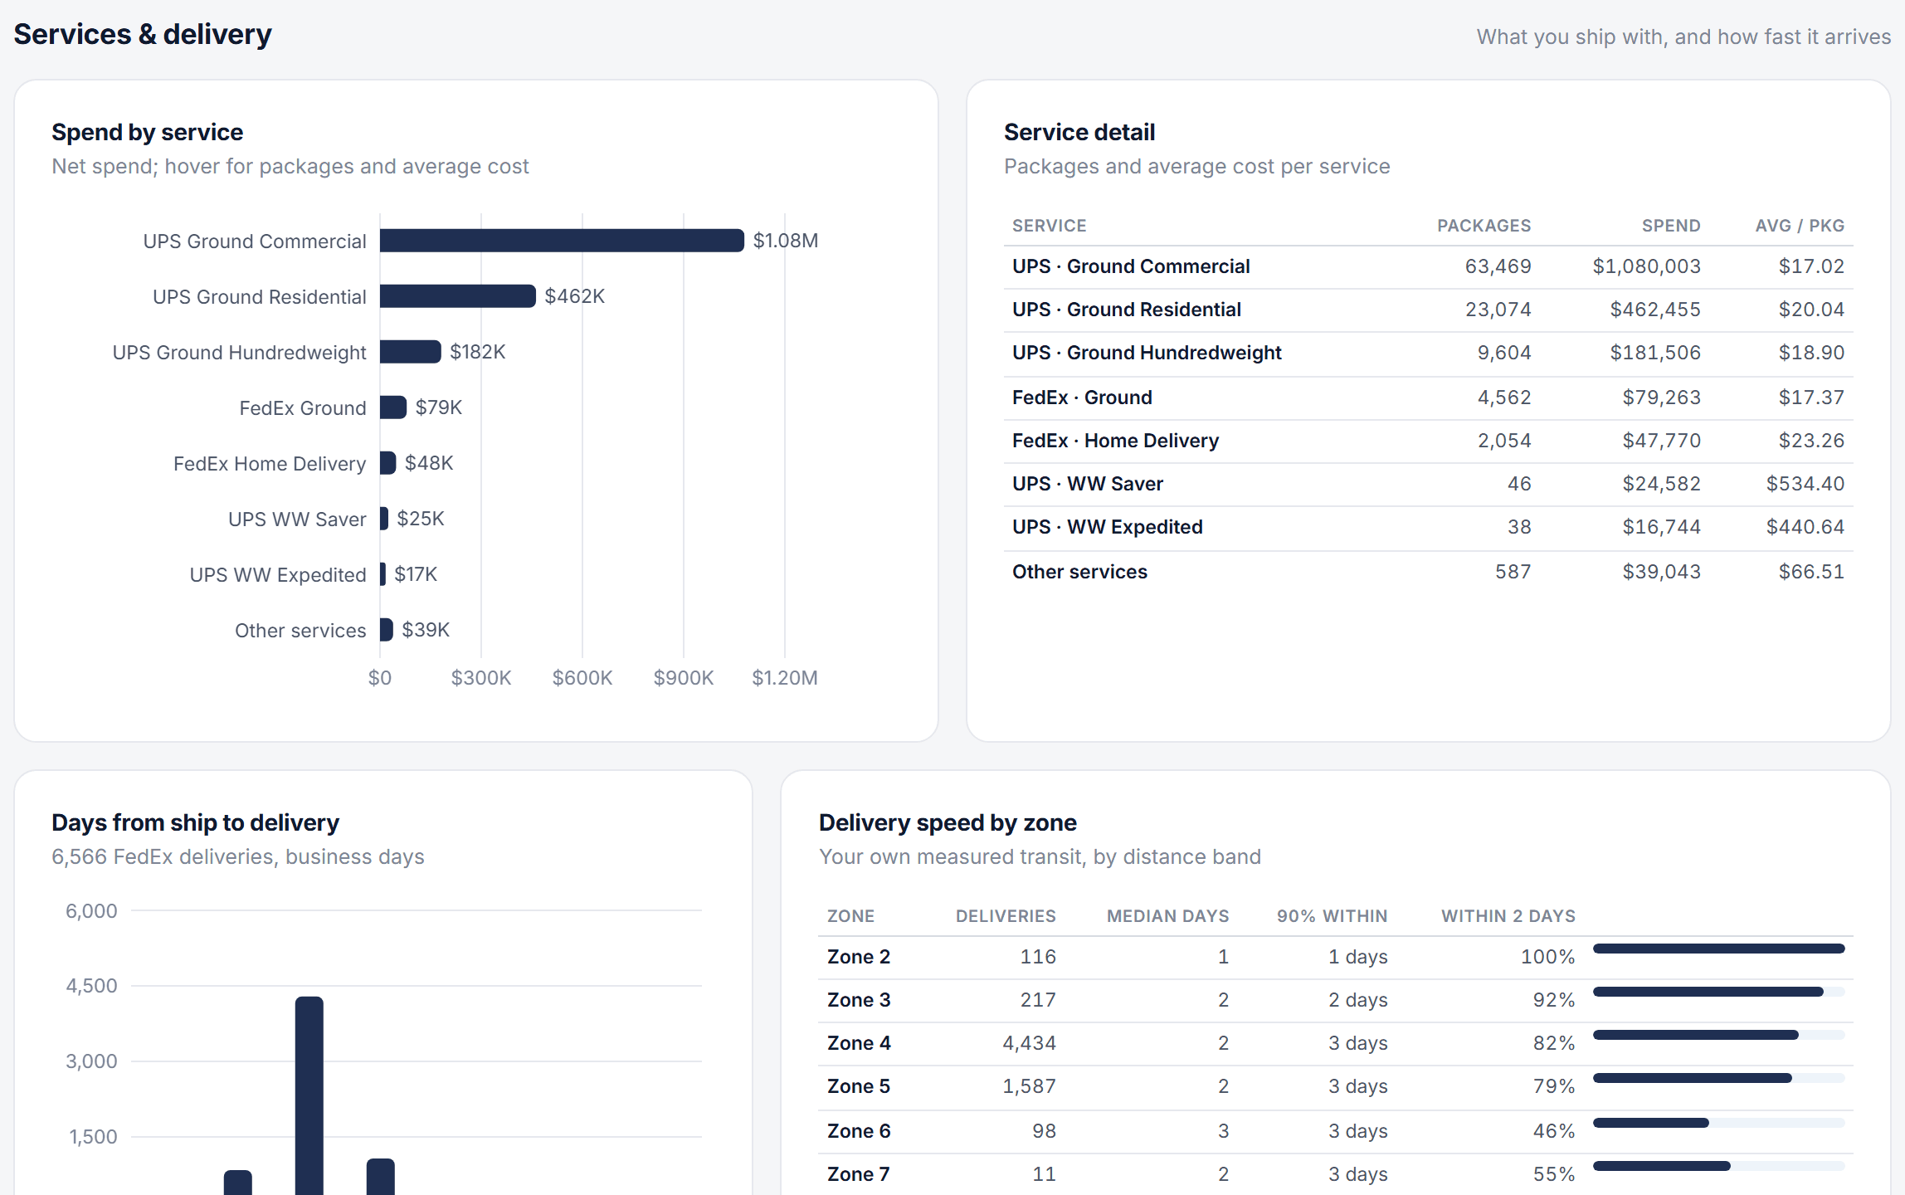Click the Other services chart bar
The image size is (1905, 1195).
click(x=387, y=630)
